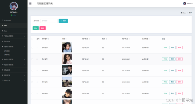The height and width of the screenshot is (104, 195).
Task: Click the admin avatar in the top bar
Action: (x=185, y=3)
